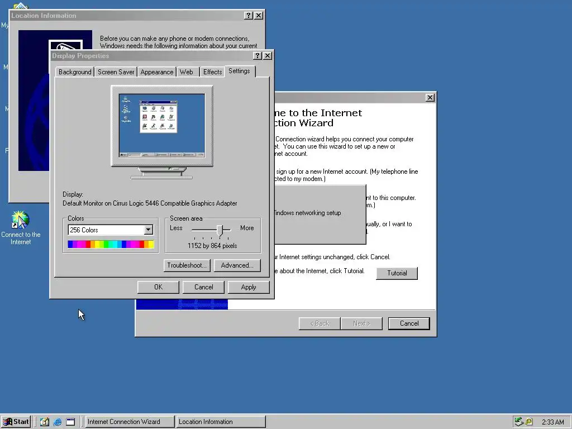This screenshot has width=572, height=429.
Task: Click the Troubleshoot... button
Action: pos(187,265)
